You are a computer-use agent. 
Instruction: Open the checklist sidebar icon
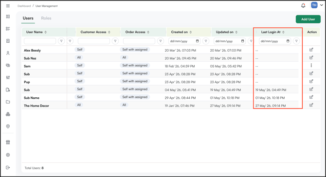(x=8, y=29)
